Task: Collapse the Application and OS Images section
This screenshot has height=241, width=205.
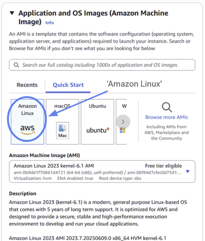Action: coord(12,13)
